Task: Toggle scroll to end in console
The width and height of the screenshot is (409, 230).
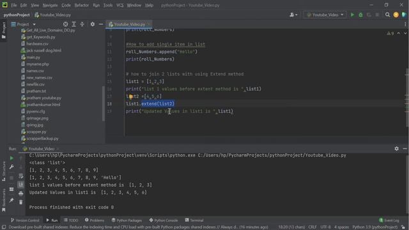Action: (x=21, y=185)
